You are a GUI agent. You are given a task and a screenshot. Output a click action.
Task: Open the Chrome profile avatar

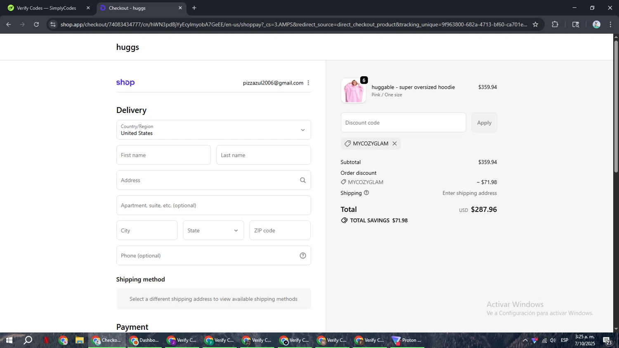pyautogui.click(x=596, y=24)
